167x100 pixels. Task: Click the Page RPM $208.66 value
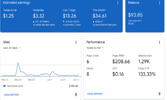[121, 62]
